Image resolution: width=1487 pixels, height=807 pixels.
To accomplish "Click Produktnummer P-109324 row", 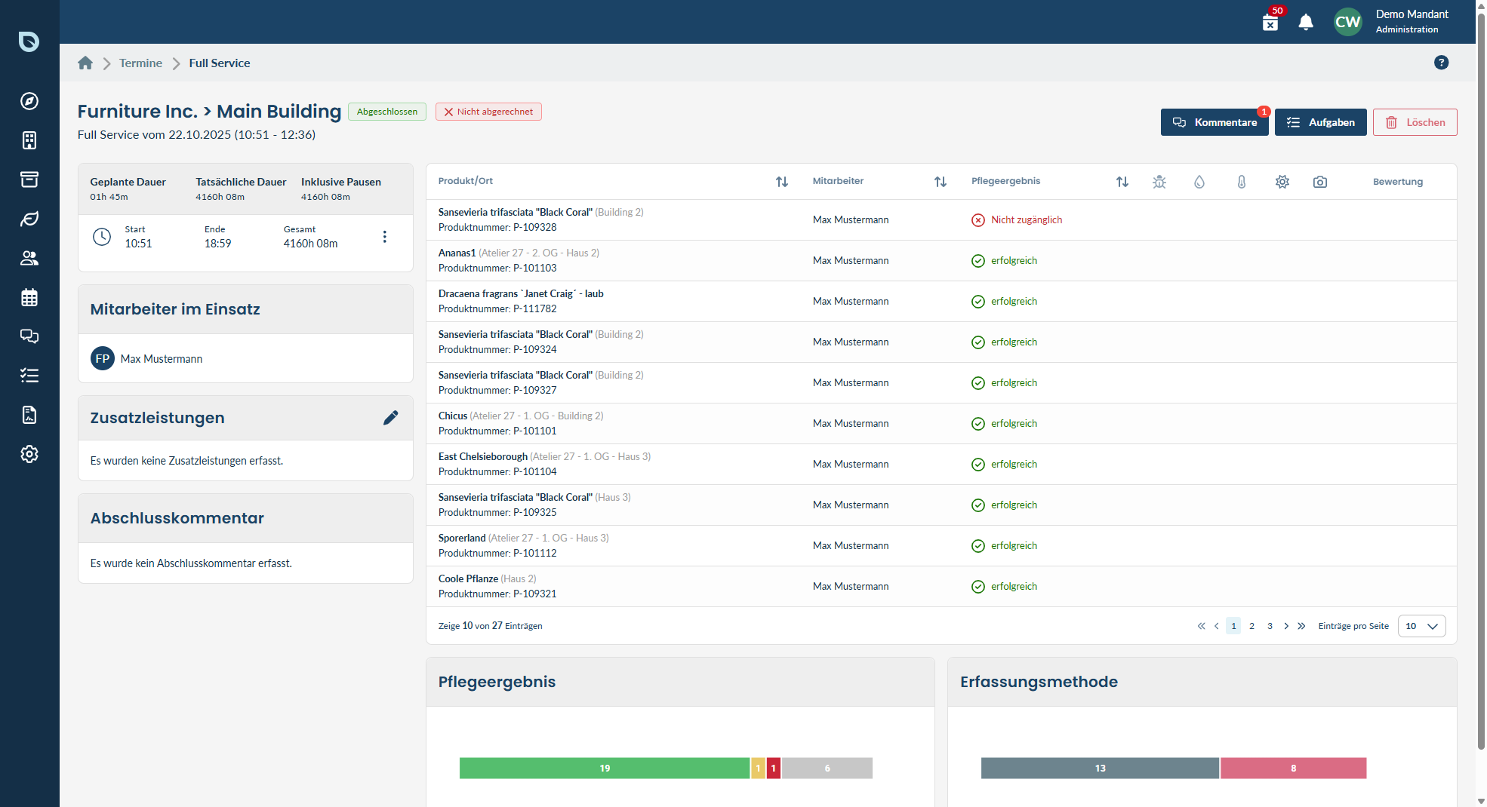I will pyautogui.click(x=941, y=342).
